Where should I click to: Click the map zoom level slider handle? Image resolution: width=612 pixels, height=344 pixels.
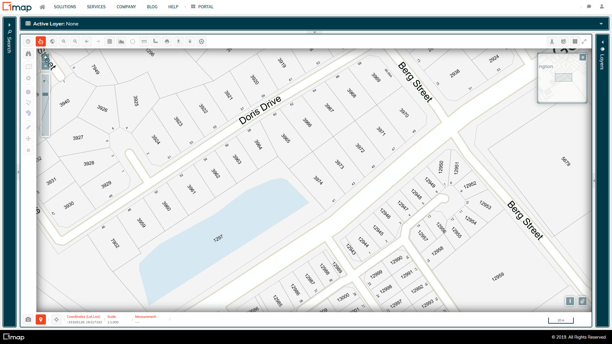click(45, 94)
